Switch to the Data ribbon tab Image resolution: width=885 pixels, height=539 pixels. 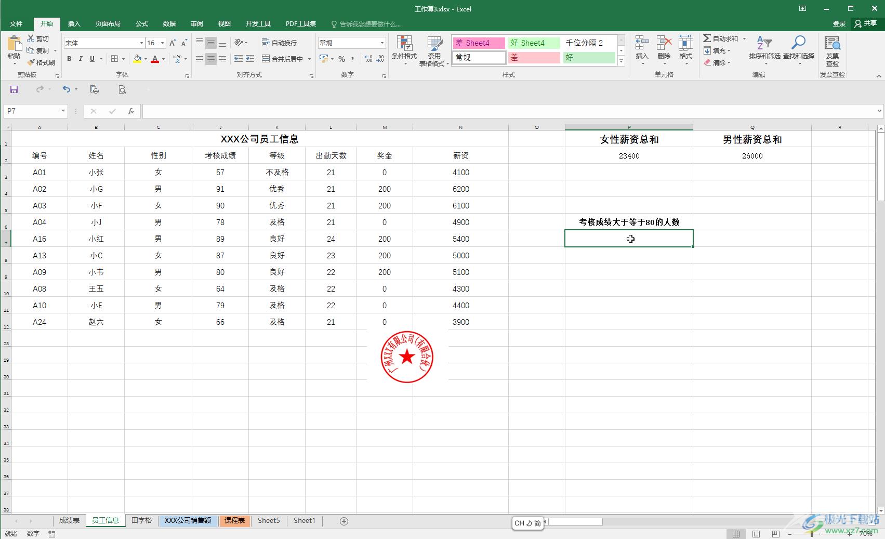169,24
